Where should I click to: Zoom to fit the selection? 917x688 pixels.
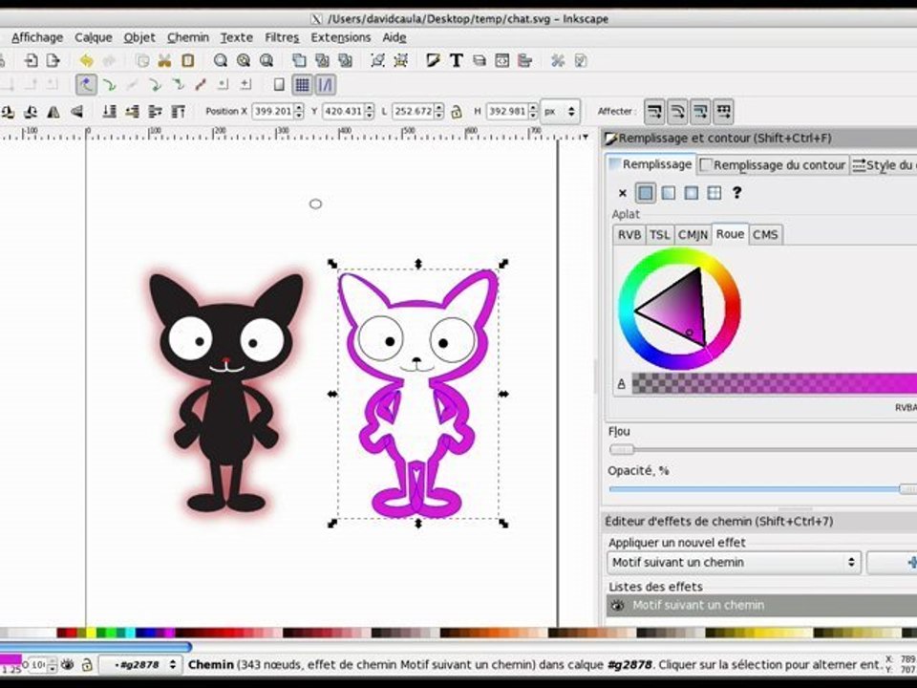pyautogui.click(x=220, y=61)
